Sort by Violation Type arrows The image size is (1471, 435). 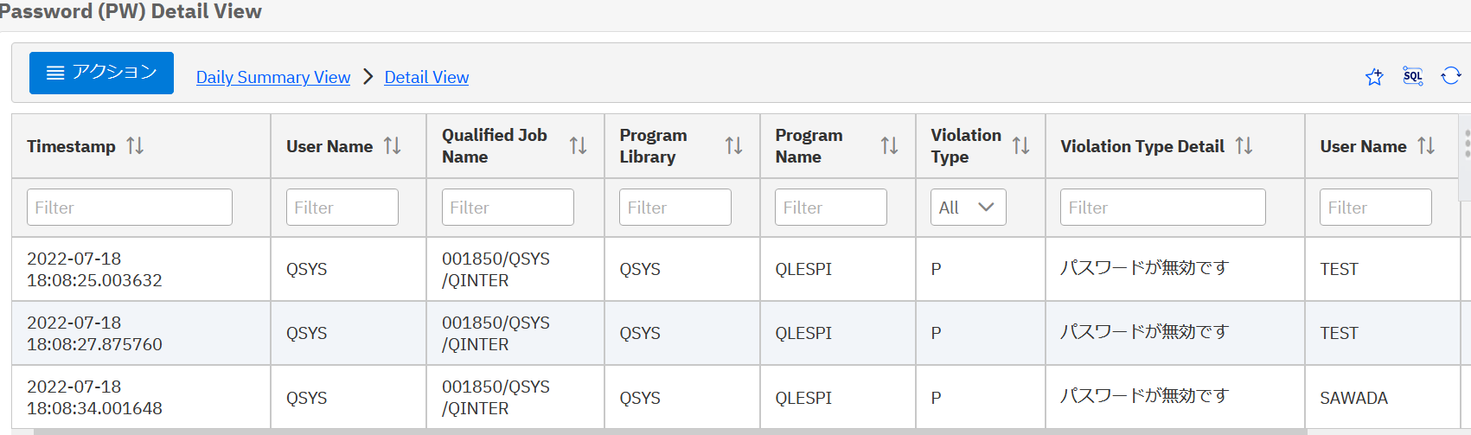tap(1020, 145)
